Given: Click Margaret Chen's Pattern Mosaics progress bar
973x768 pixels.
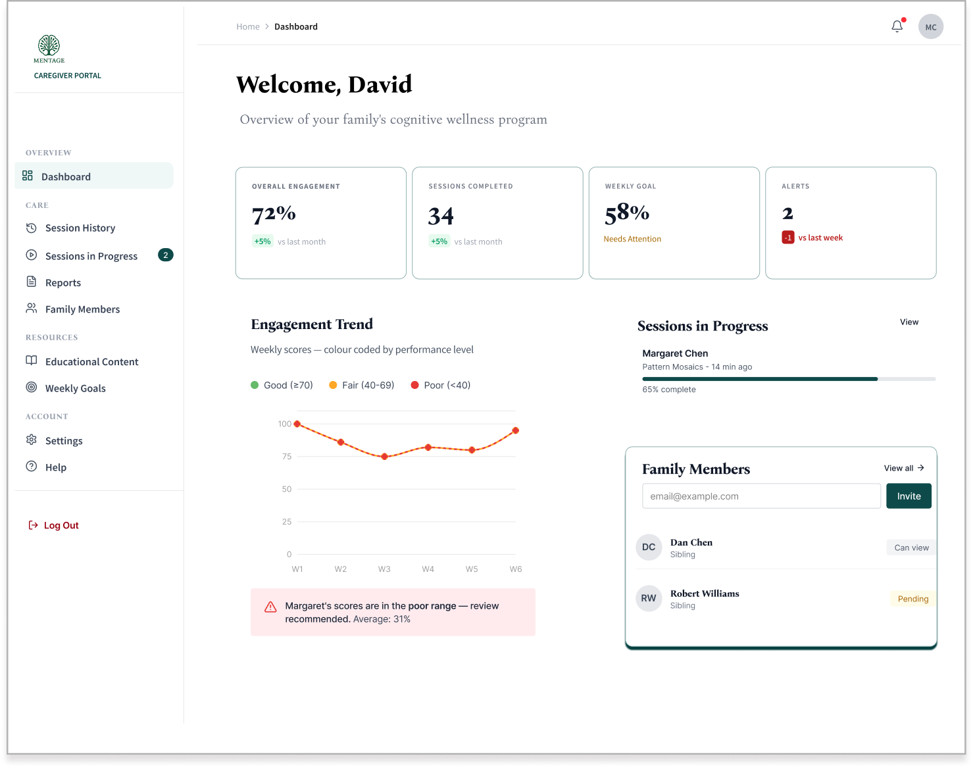Looking at the screenshot, I should (789, 379).
